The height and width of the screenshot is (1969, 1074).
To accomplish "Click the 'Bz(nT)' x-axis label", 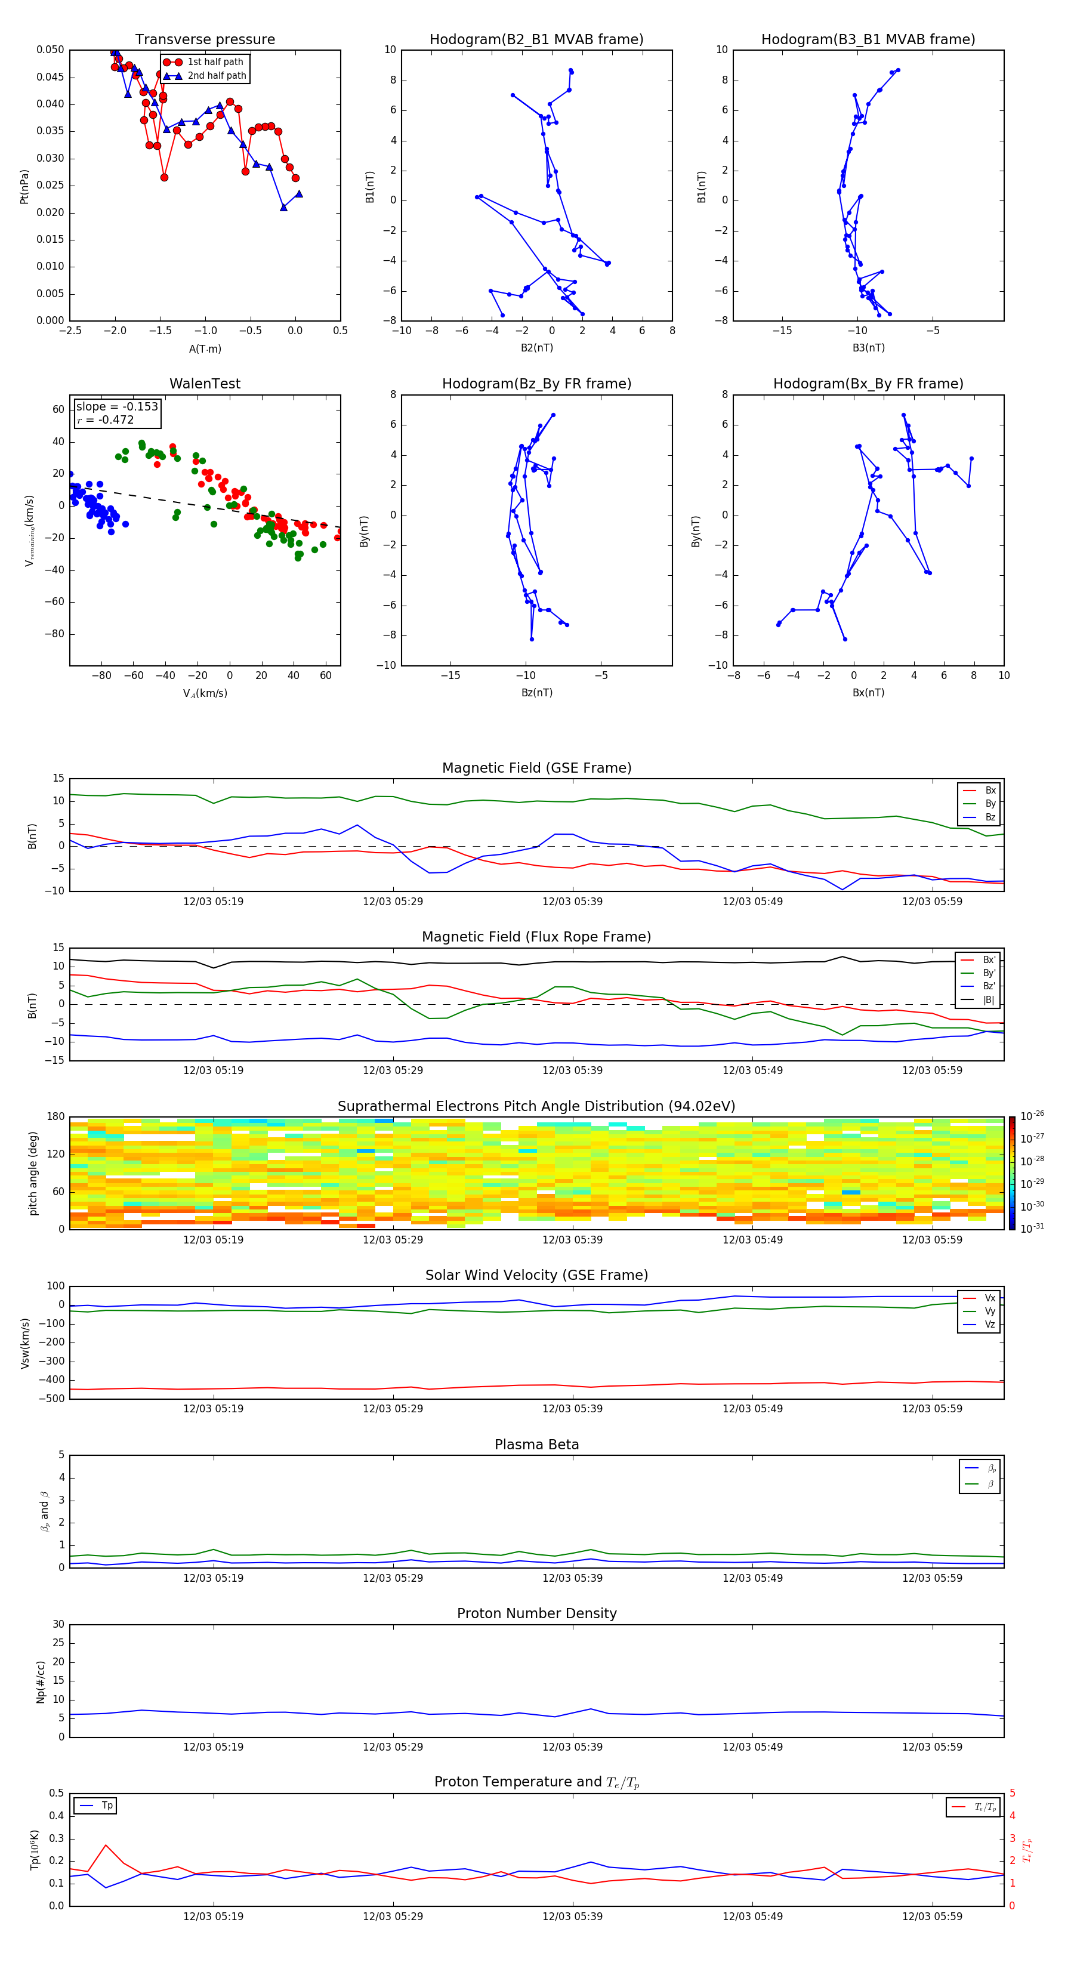I will coord(536,693).
